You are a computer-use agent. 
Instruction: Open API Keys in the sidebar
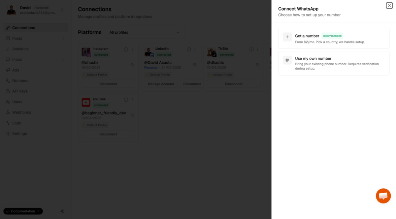pyautogui.click(x=36, y=91)
